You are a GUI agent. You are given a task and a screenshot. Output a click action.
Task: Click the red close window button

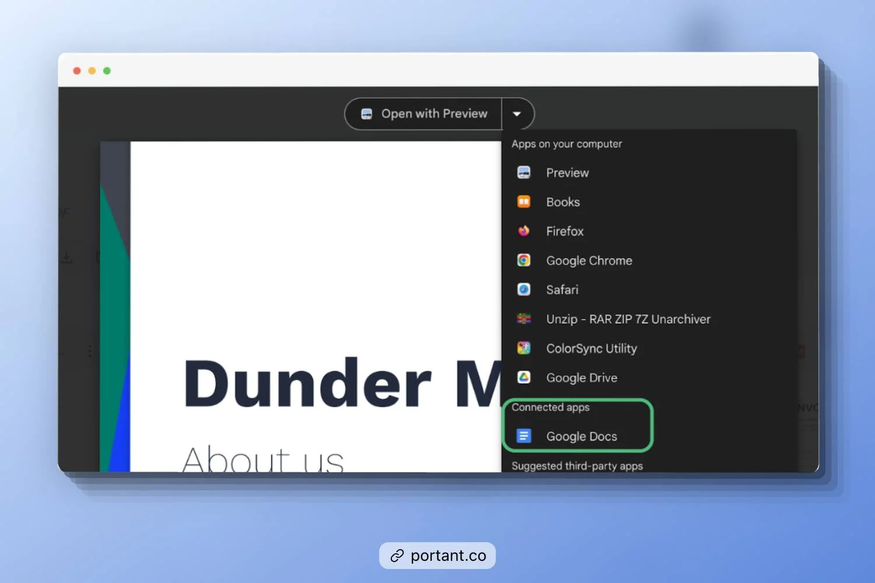tap(76, 71)
